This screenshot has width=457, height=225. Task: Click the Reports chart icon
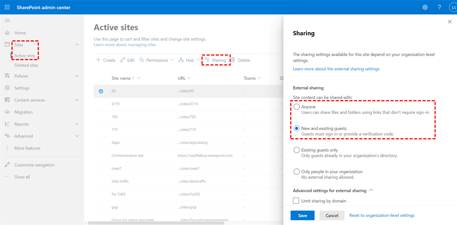coord(7,124)
